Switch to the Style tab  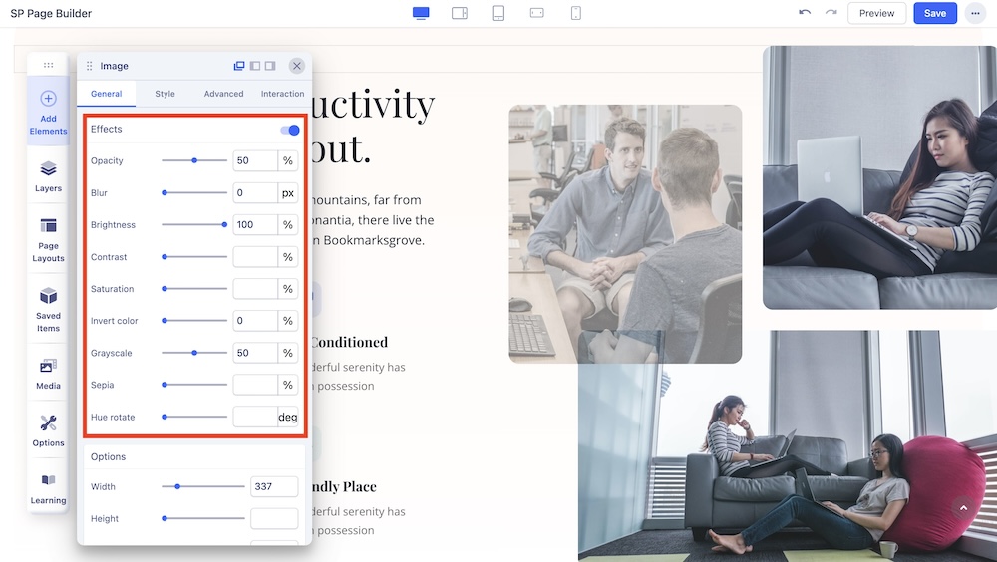(165, 94)
